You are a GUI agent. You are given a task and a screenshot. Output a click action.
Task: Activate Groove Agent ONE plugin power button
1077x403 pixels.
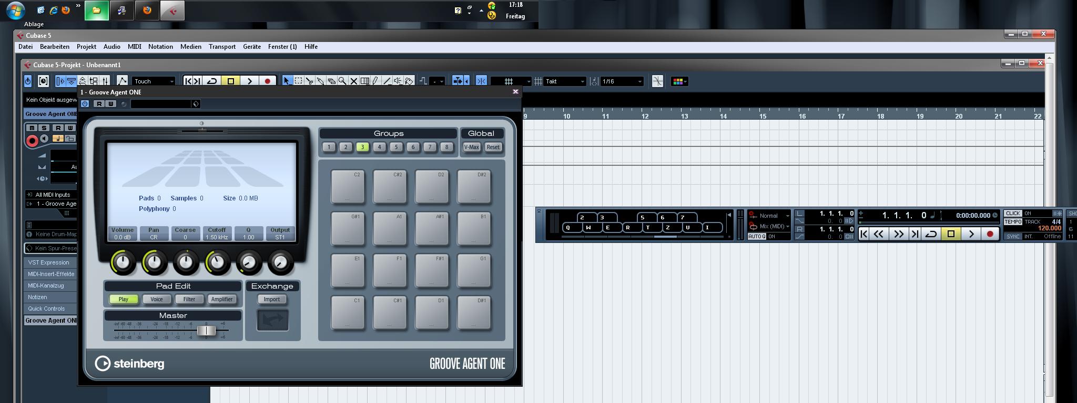(85, 104)
